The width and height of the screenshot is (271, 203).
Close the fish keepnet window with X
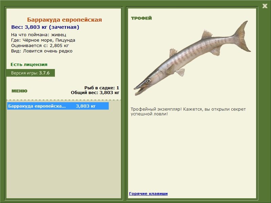265,6
